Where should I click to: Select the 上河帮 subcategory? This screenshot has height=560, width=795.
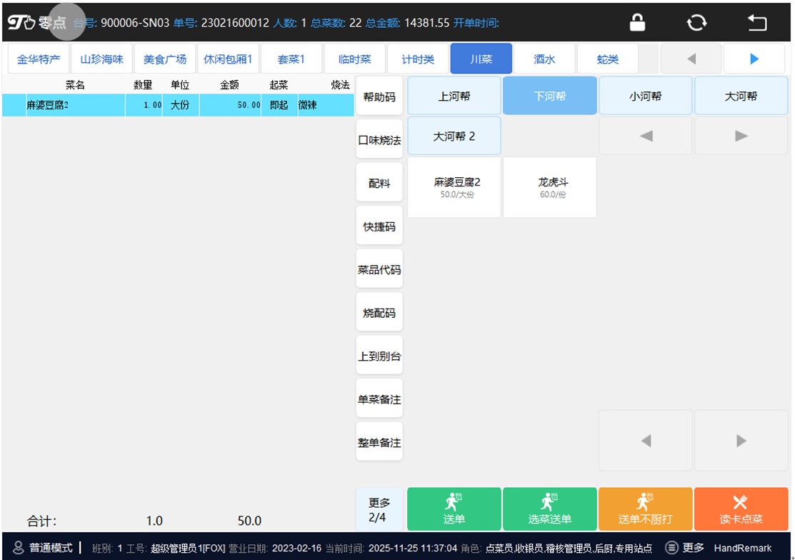point(454,96)
